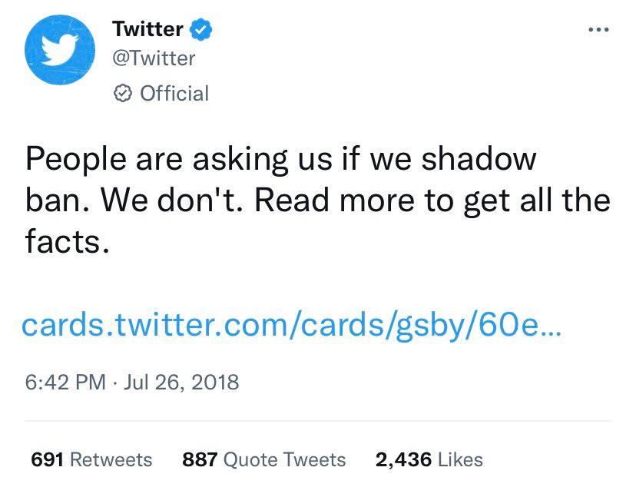Open the @Twitter handle profile
Image resolution: width=636 pixels, height=497 pixels.
(154, 58)
